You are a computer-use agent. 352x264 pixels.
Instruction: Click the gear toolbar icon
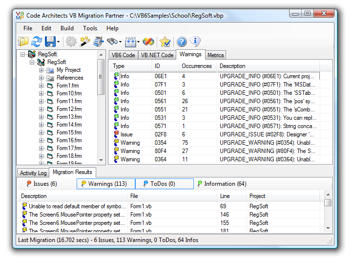(x=71, y=42)
